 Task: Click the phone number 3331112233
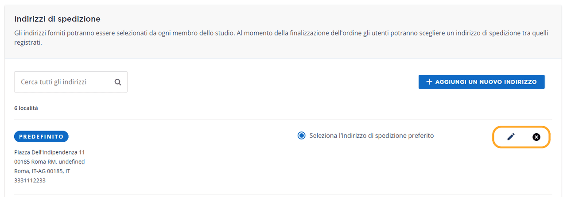[30, 181]
